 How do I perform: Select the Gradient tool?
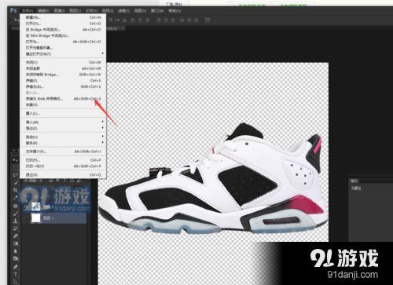[15, 243]
